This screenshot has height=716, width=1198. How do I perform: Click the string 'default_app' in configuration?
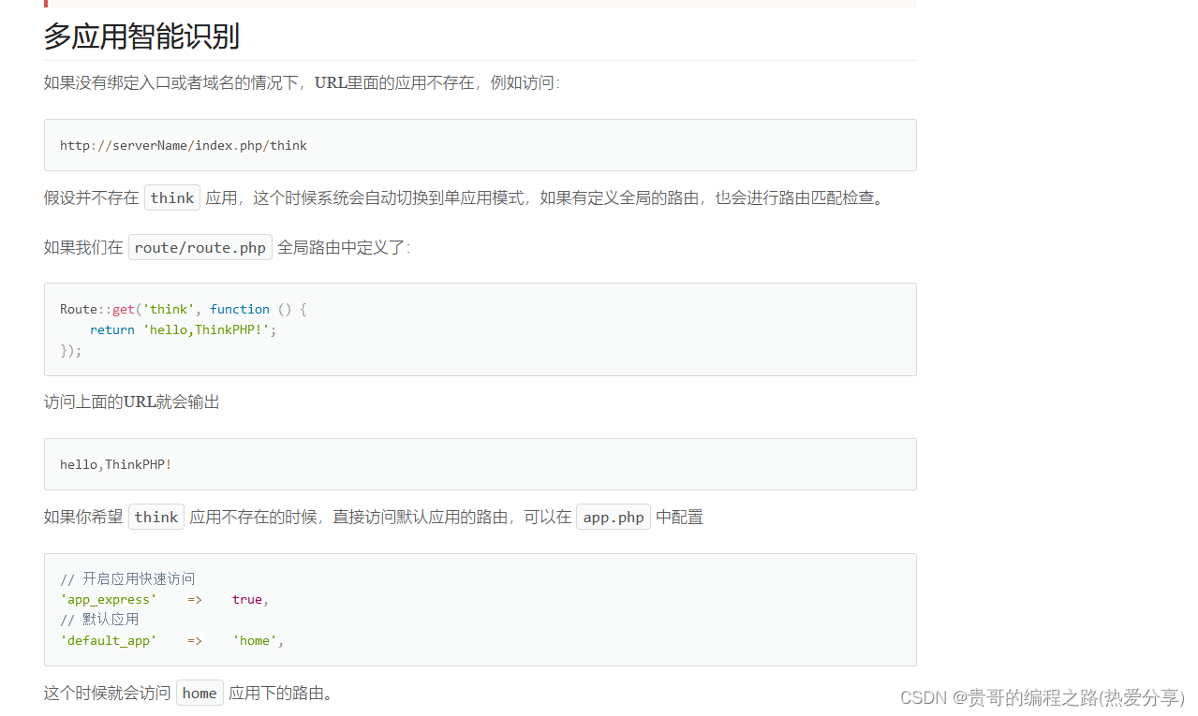click(x=109, y=640)
